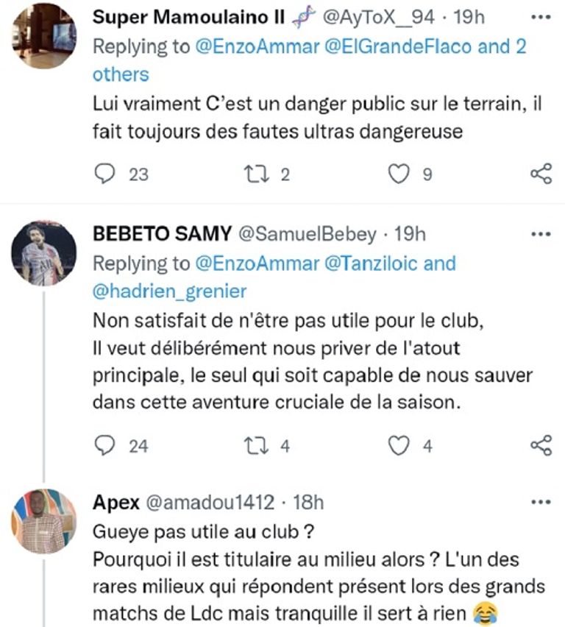Open the Apex user profile name

coord(117,502)
